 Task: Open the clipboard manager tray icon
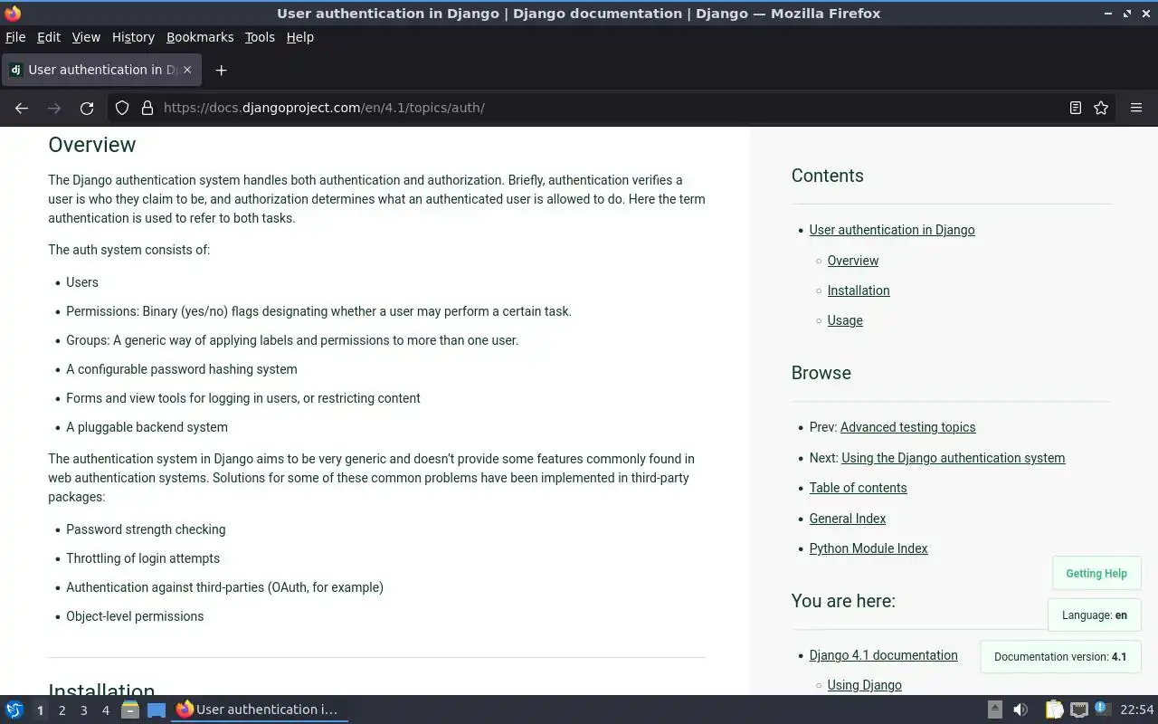[1054, 710]
